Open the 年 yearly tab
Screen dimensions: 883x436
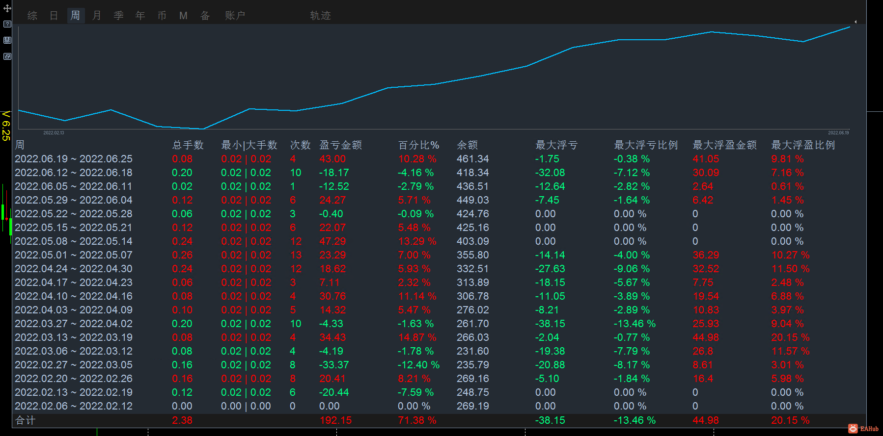140,16
